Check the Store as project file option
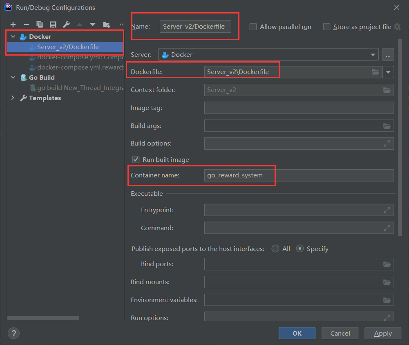Viewport: 409px width, 345px height. pyautogui.click(x=326, y=27)
